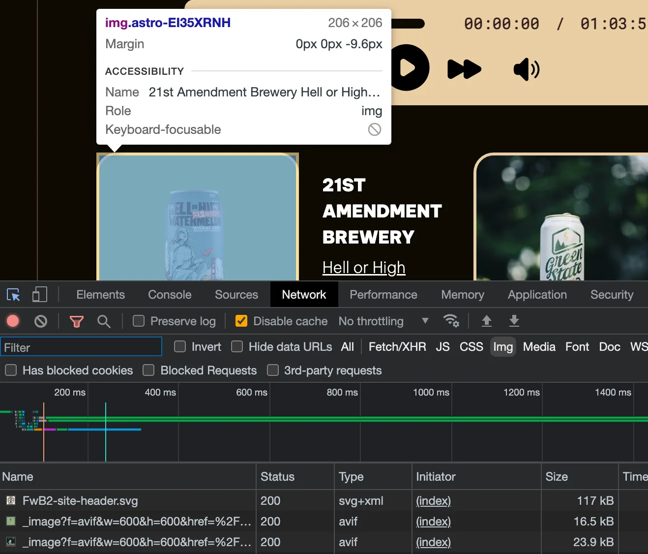Check the Hide data URLs option
Screen dimensions: 648x554
tap(236, 346)
